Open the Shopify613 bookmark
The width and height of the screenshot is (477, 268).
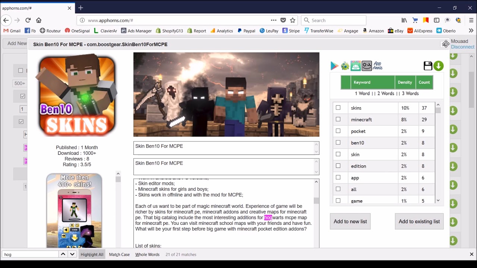coord(170,31)
